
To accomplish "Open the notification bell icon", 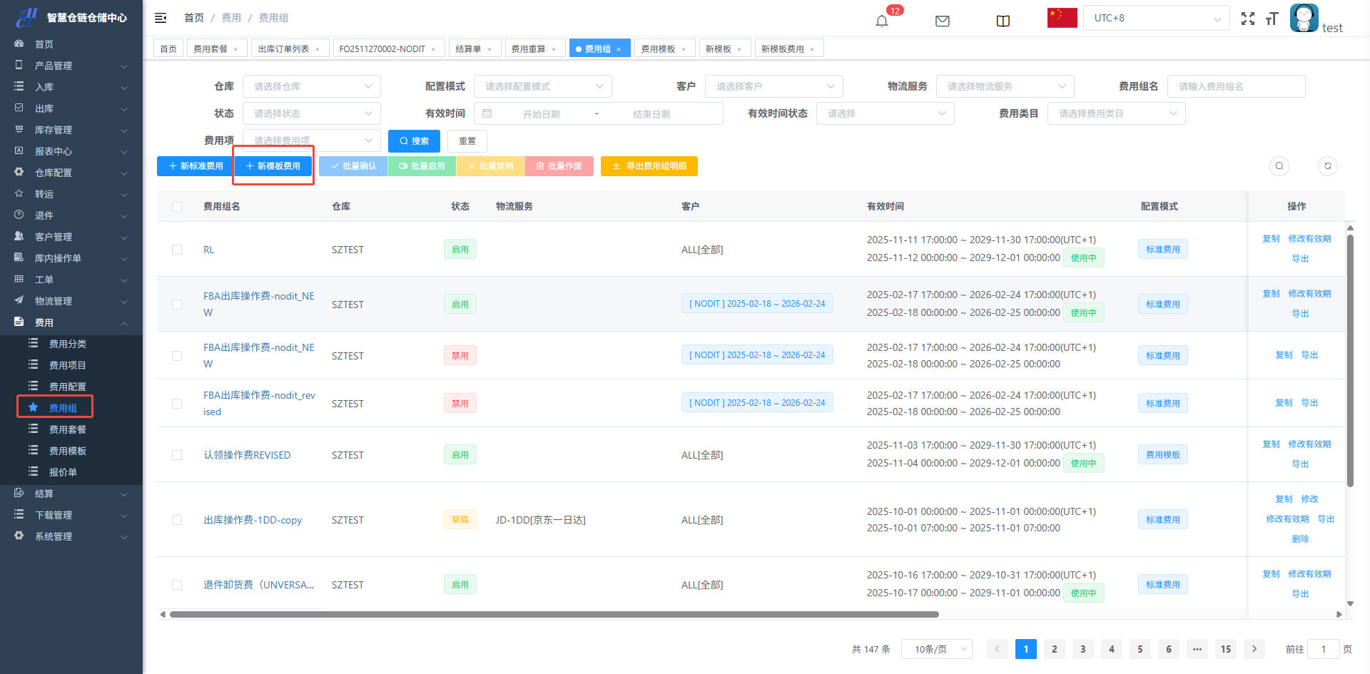I will 882,21.
